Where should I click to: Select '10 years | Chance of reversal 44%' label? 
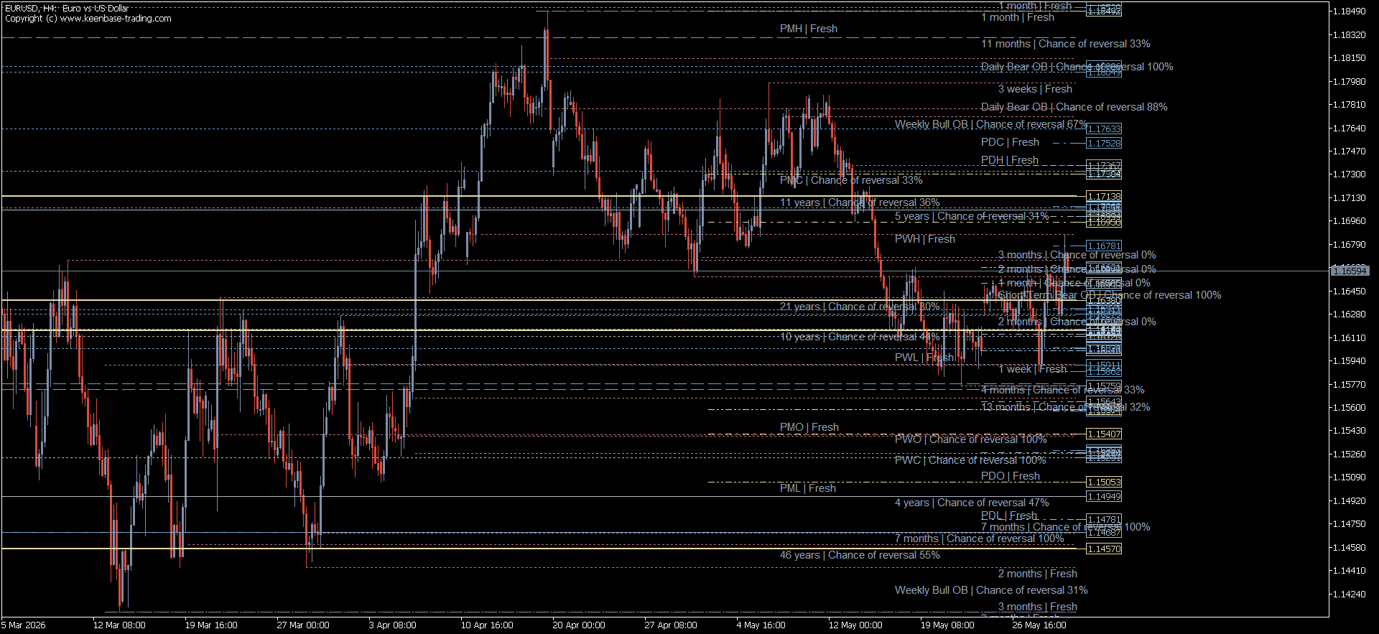(x=860, y=337)
